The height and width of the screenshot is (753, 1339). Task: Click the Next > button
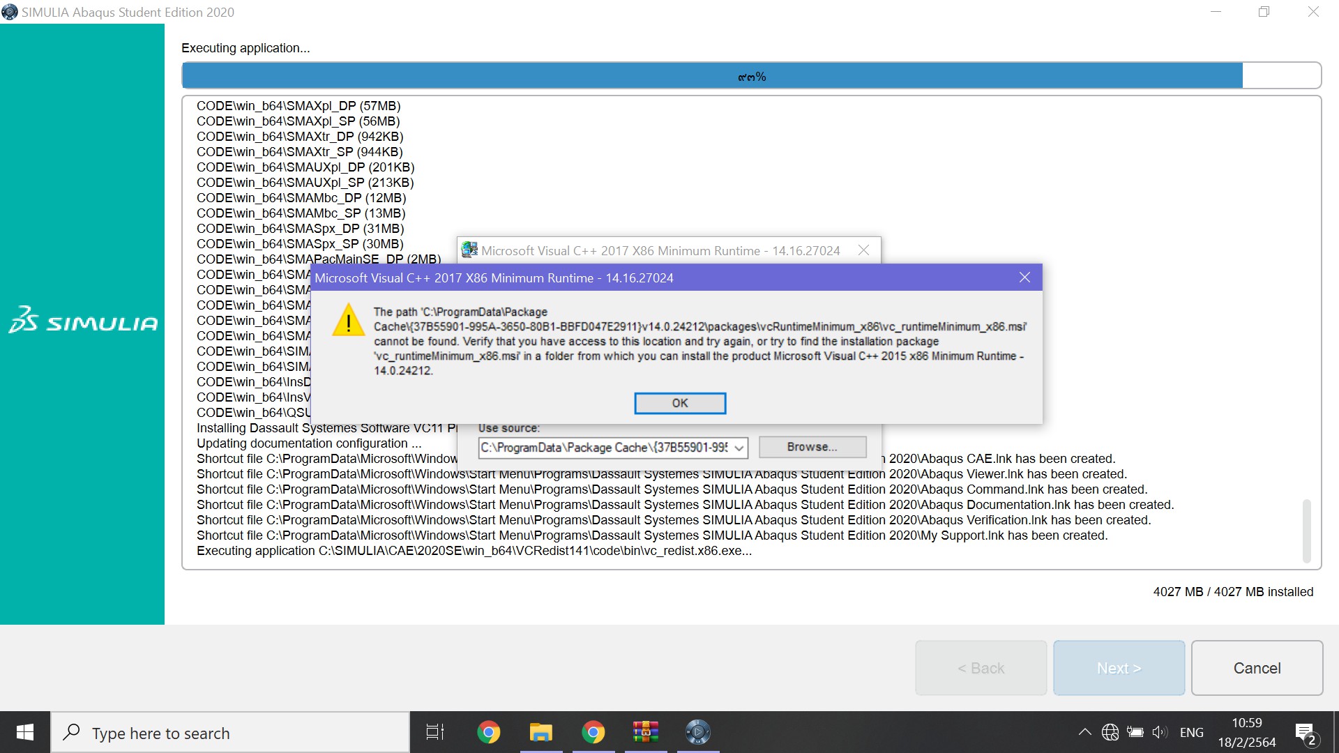click(1119, 668)
